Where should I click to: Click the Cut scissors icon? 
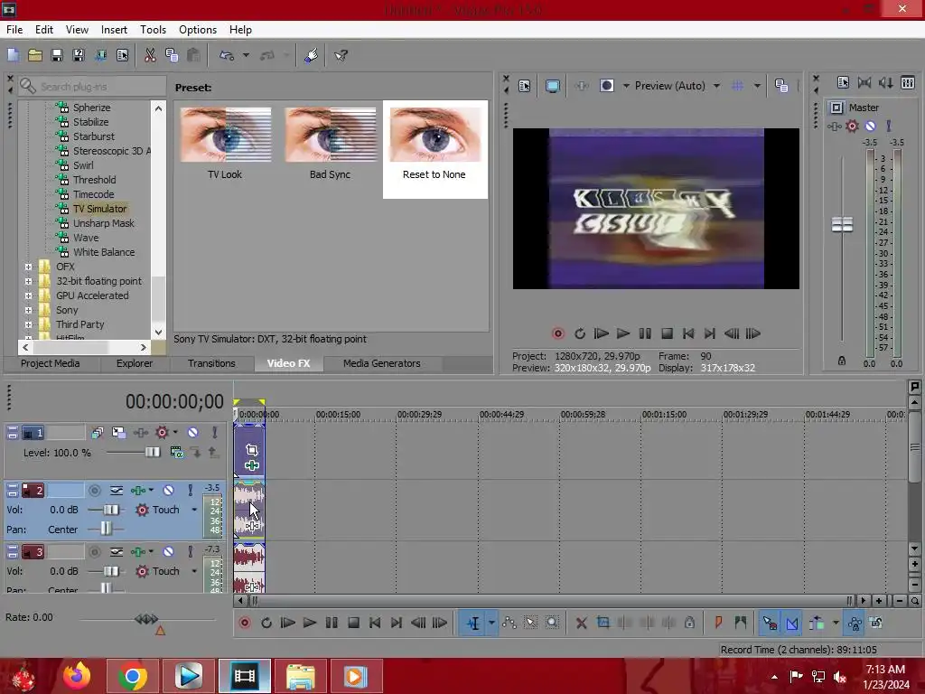(150, 55)
